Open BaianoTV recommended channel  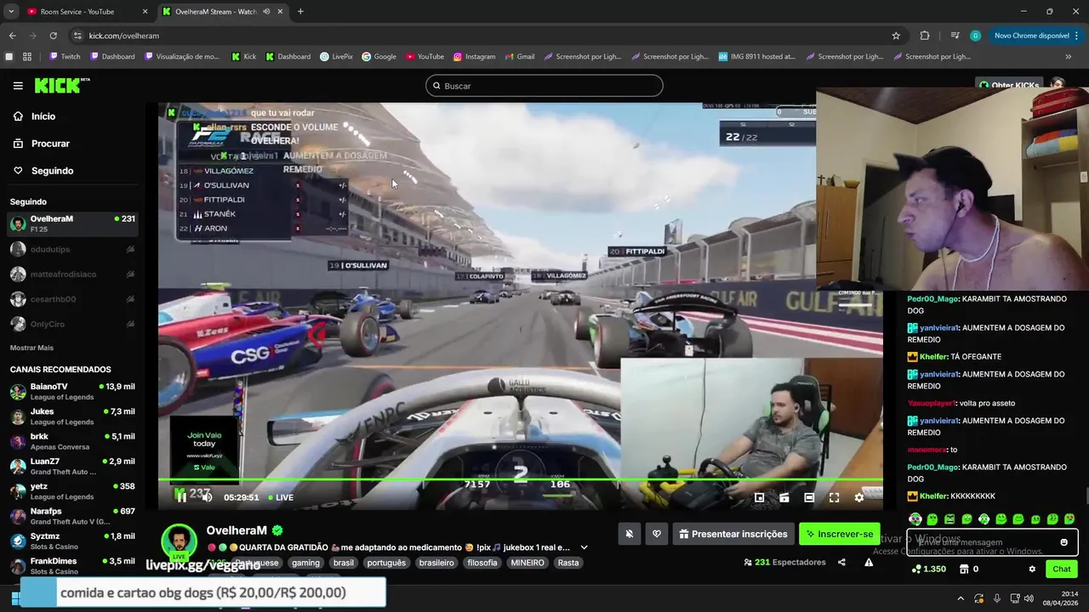[x=72, y=391]
